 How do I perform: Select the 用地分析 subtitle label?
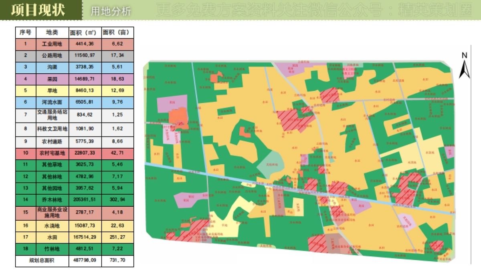[x=111, y=11]
